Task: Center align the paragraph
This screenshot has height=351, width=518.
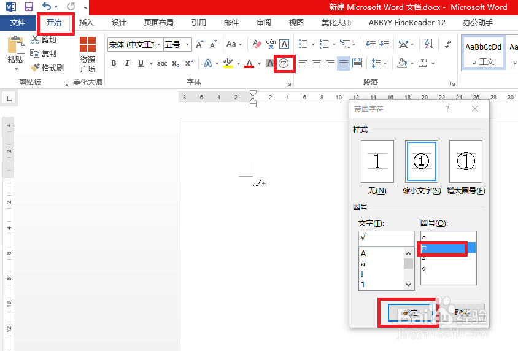Action: point(317,63)
